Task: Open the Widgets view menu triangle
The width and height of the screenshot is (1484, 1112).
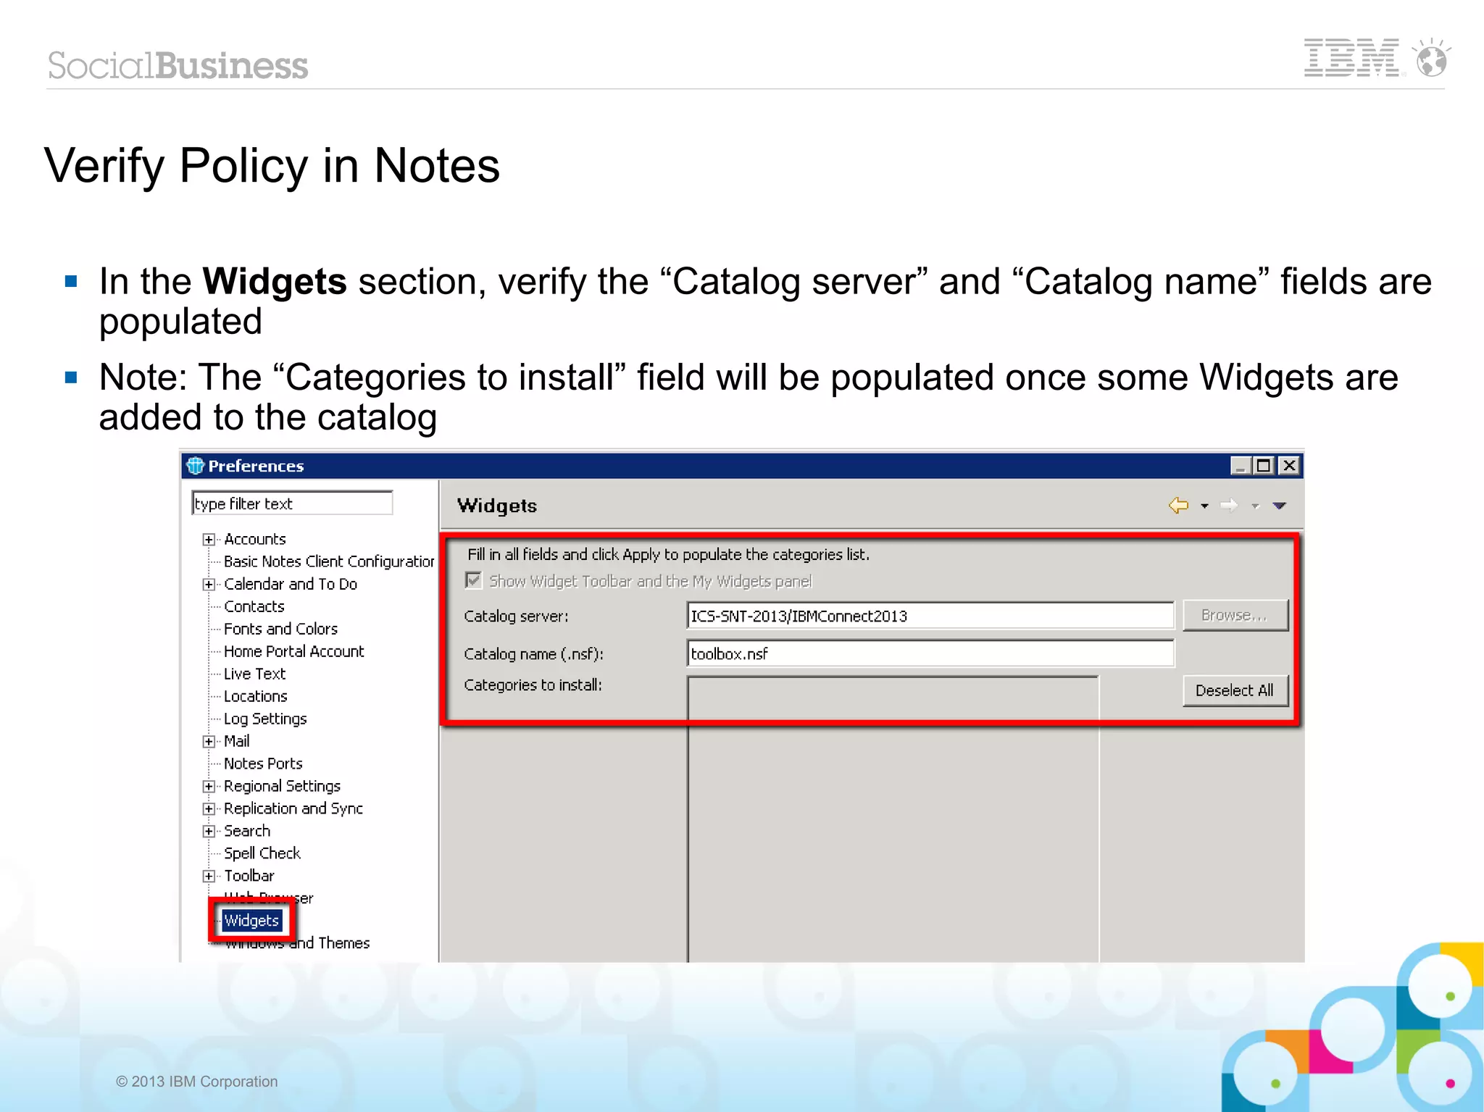Action: pos(1279,506)
